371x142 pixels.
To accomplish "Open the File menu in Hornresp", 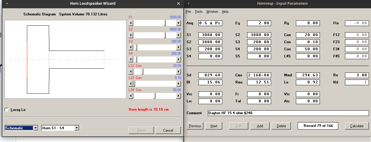I will 188,12.
